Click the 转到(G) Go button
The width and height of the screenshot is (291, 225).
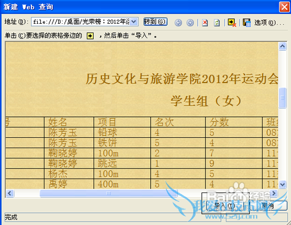pyautogui.click(x=155, y=22)
